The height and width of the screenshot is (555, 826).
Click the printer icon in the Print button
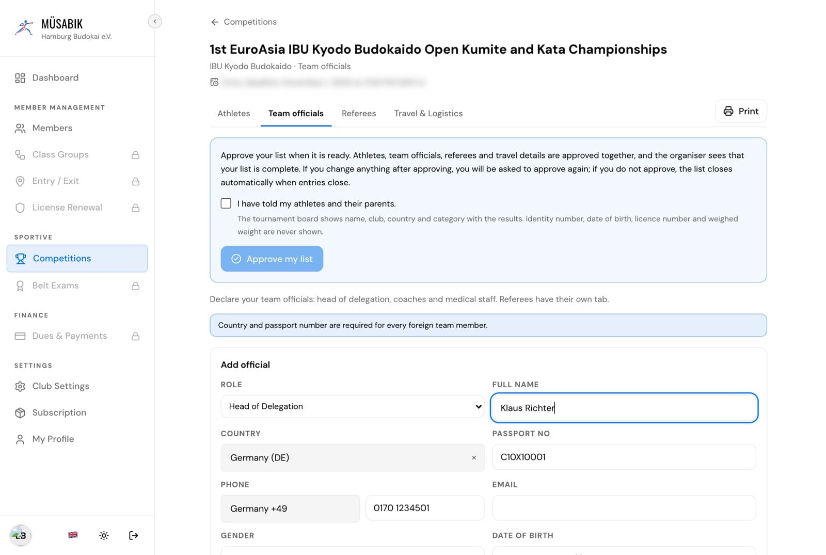(x=728, y=111)
